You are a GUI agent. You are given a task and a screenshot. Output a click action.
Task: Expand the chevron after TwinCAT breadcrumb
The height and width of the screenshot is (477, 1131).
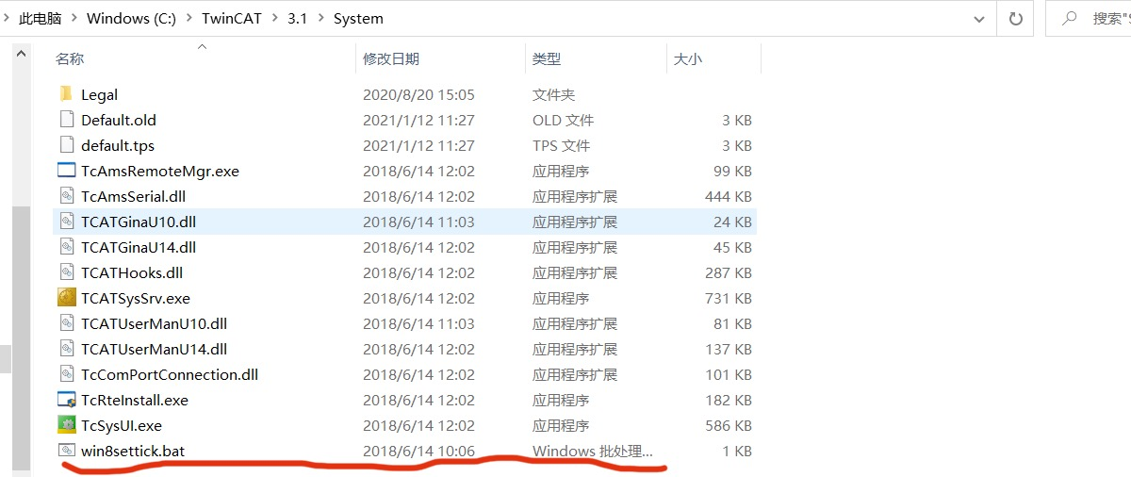(x=274, y=19)
